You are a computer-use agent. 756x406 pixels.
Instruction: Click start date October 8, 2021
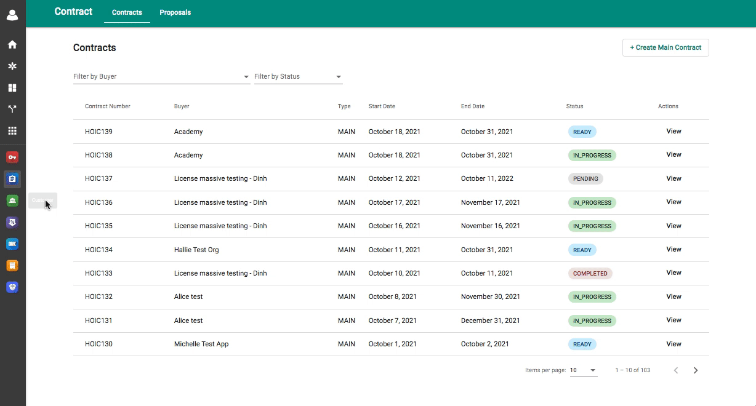click(393, 297)
